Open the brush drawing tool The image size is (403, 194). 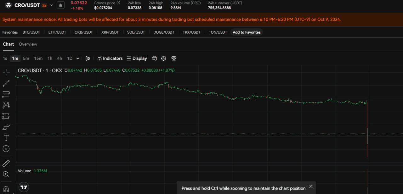(6, 127)
